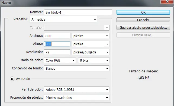Open the píxeles/pulgada units dropdown
Viewport: 174px width, 106px height.
click(x=91, y=52)
